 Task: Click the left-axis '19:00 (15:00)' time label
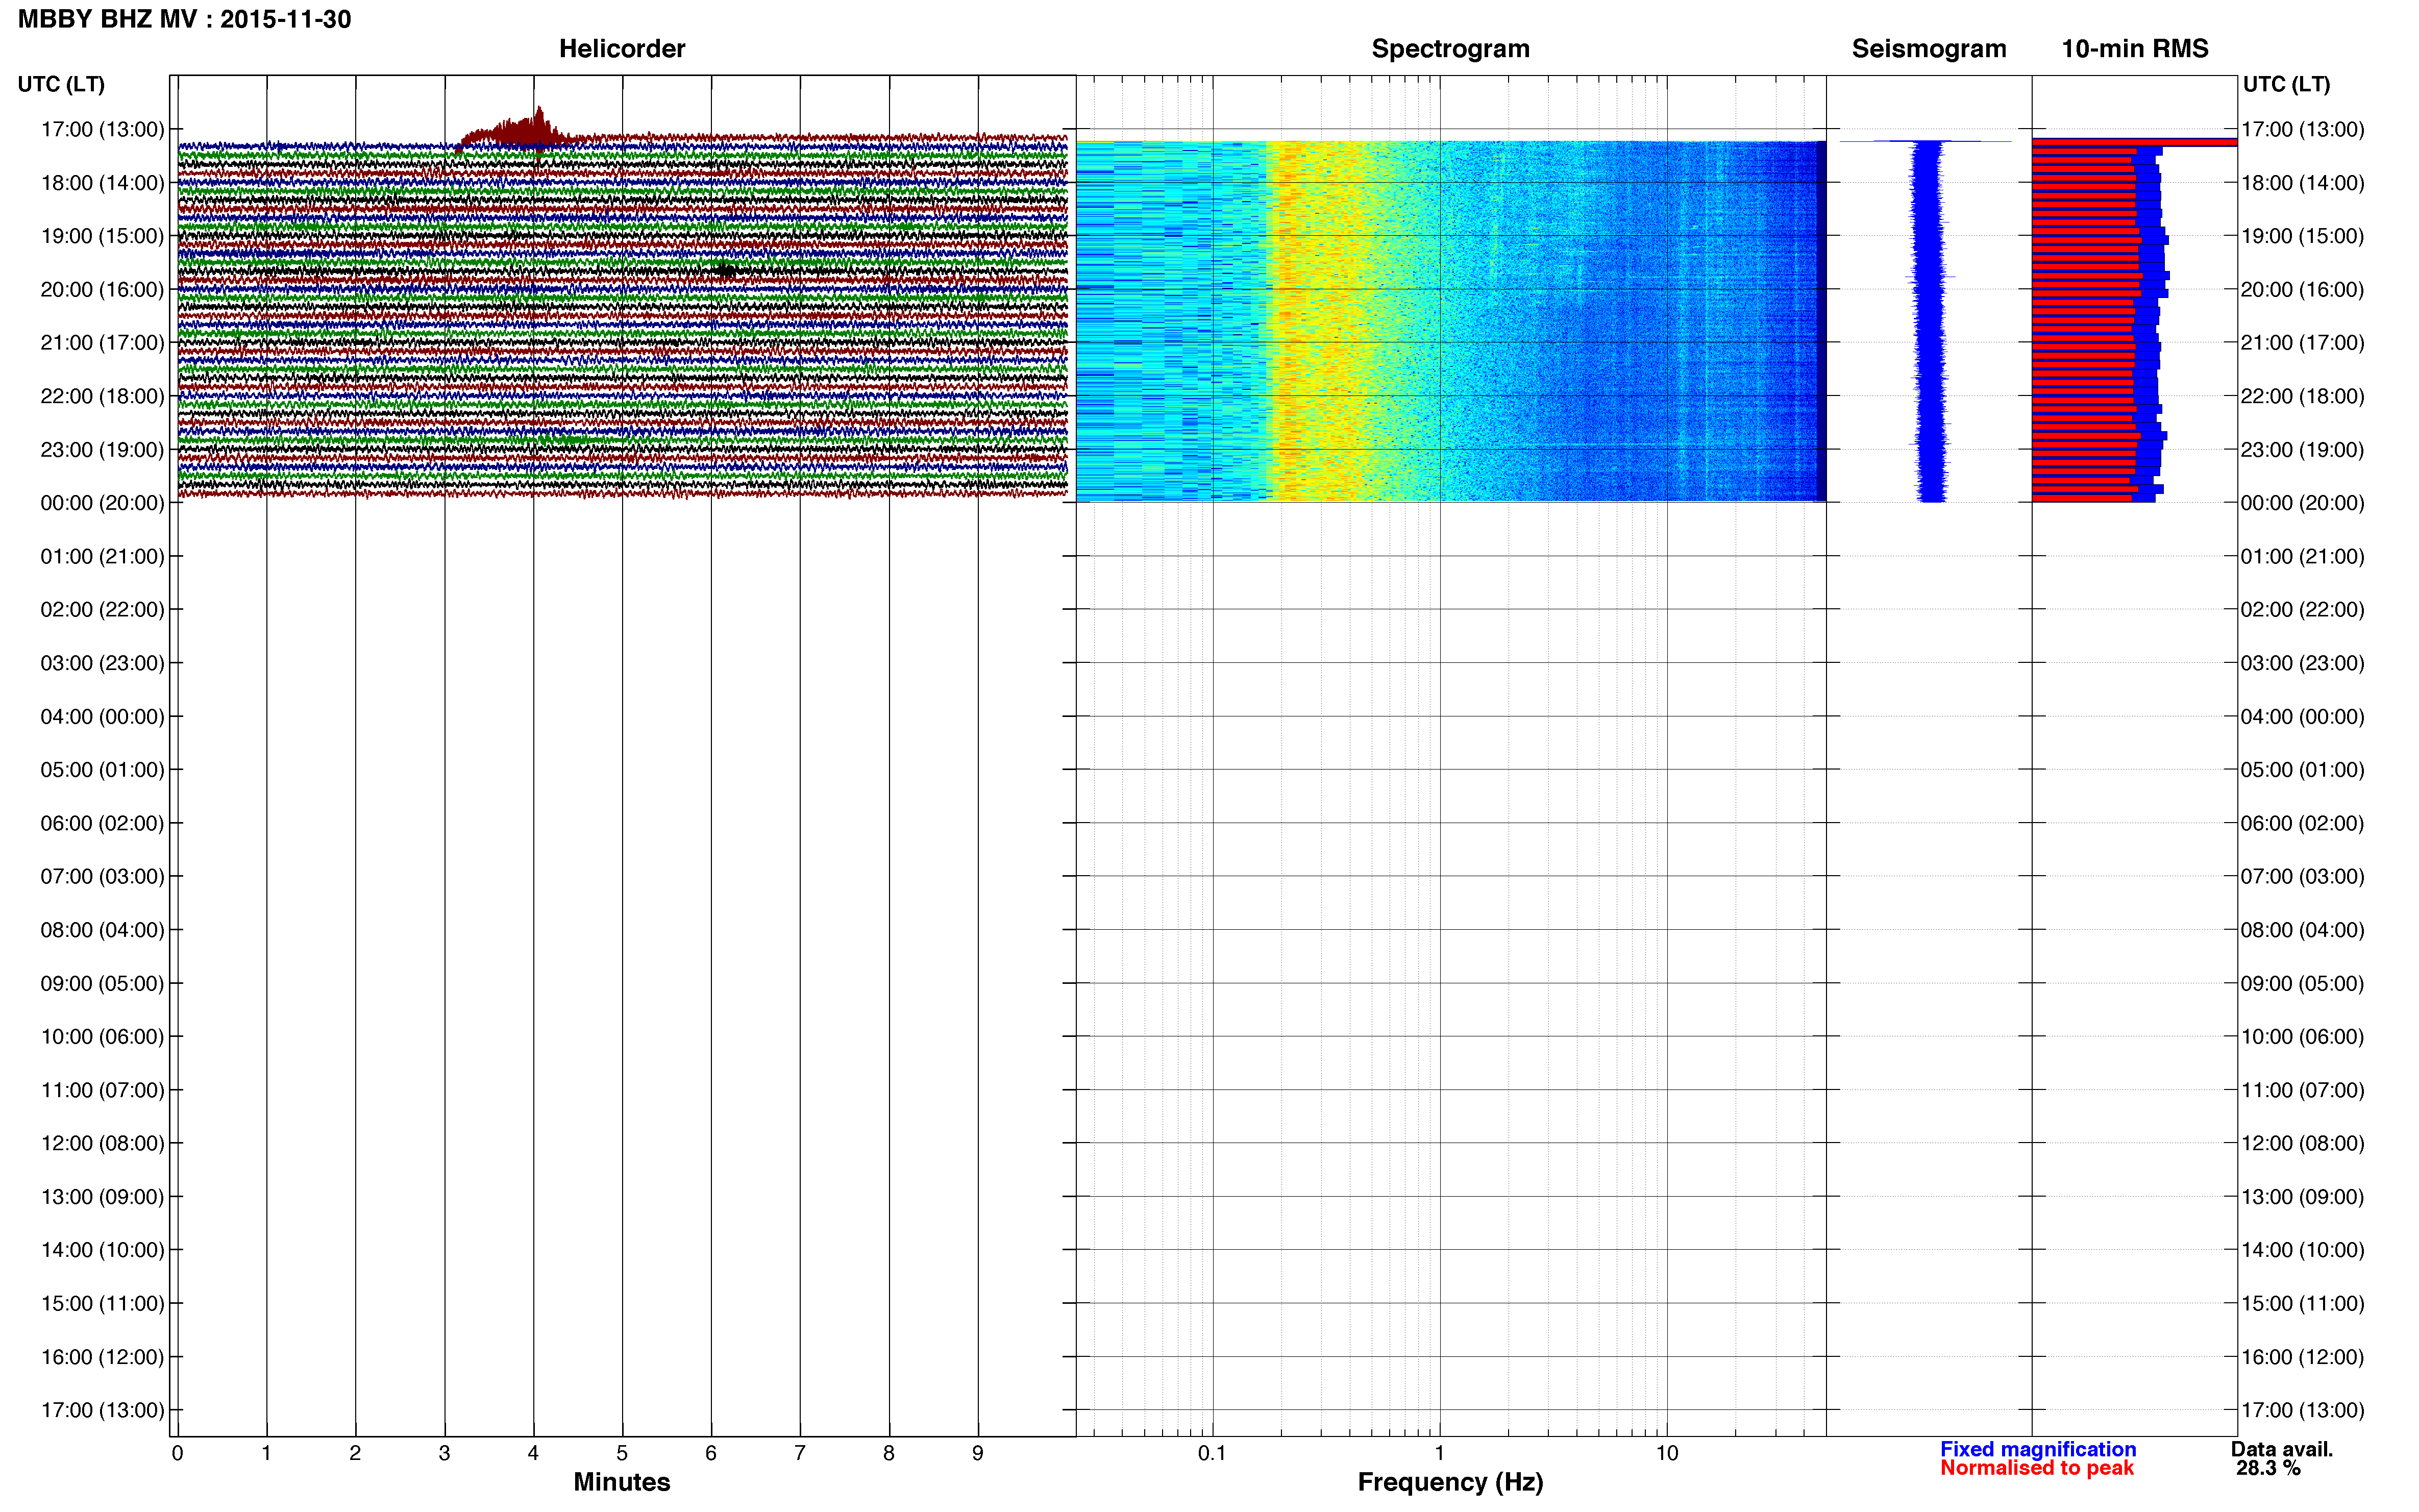coord(102,236)
